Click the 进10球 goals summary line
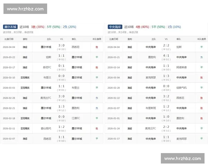This screenshot has height=167, width=208. (x=18, y=32)
